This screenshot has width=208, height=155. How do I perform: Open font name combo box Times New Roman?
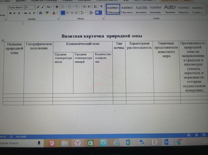(x=17, y=7)
